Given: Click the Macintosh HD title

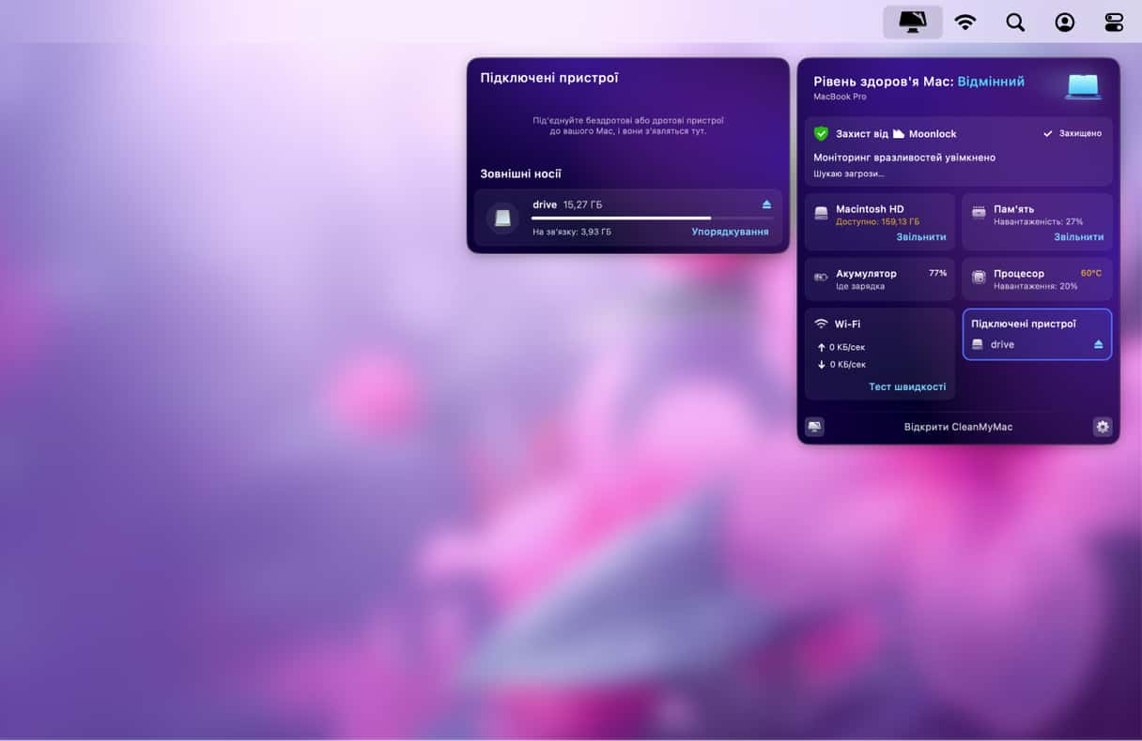Looking at the screenshot, I should point(870,209).
